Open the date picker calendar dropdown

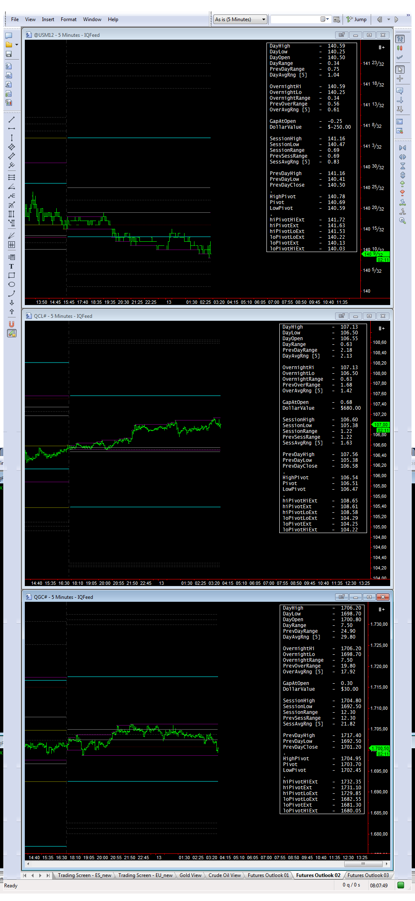[325, 19]
